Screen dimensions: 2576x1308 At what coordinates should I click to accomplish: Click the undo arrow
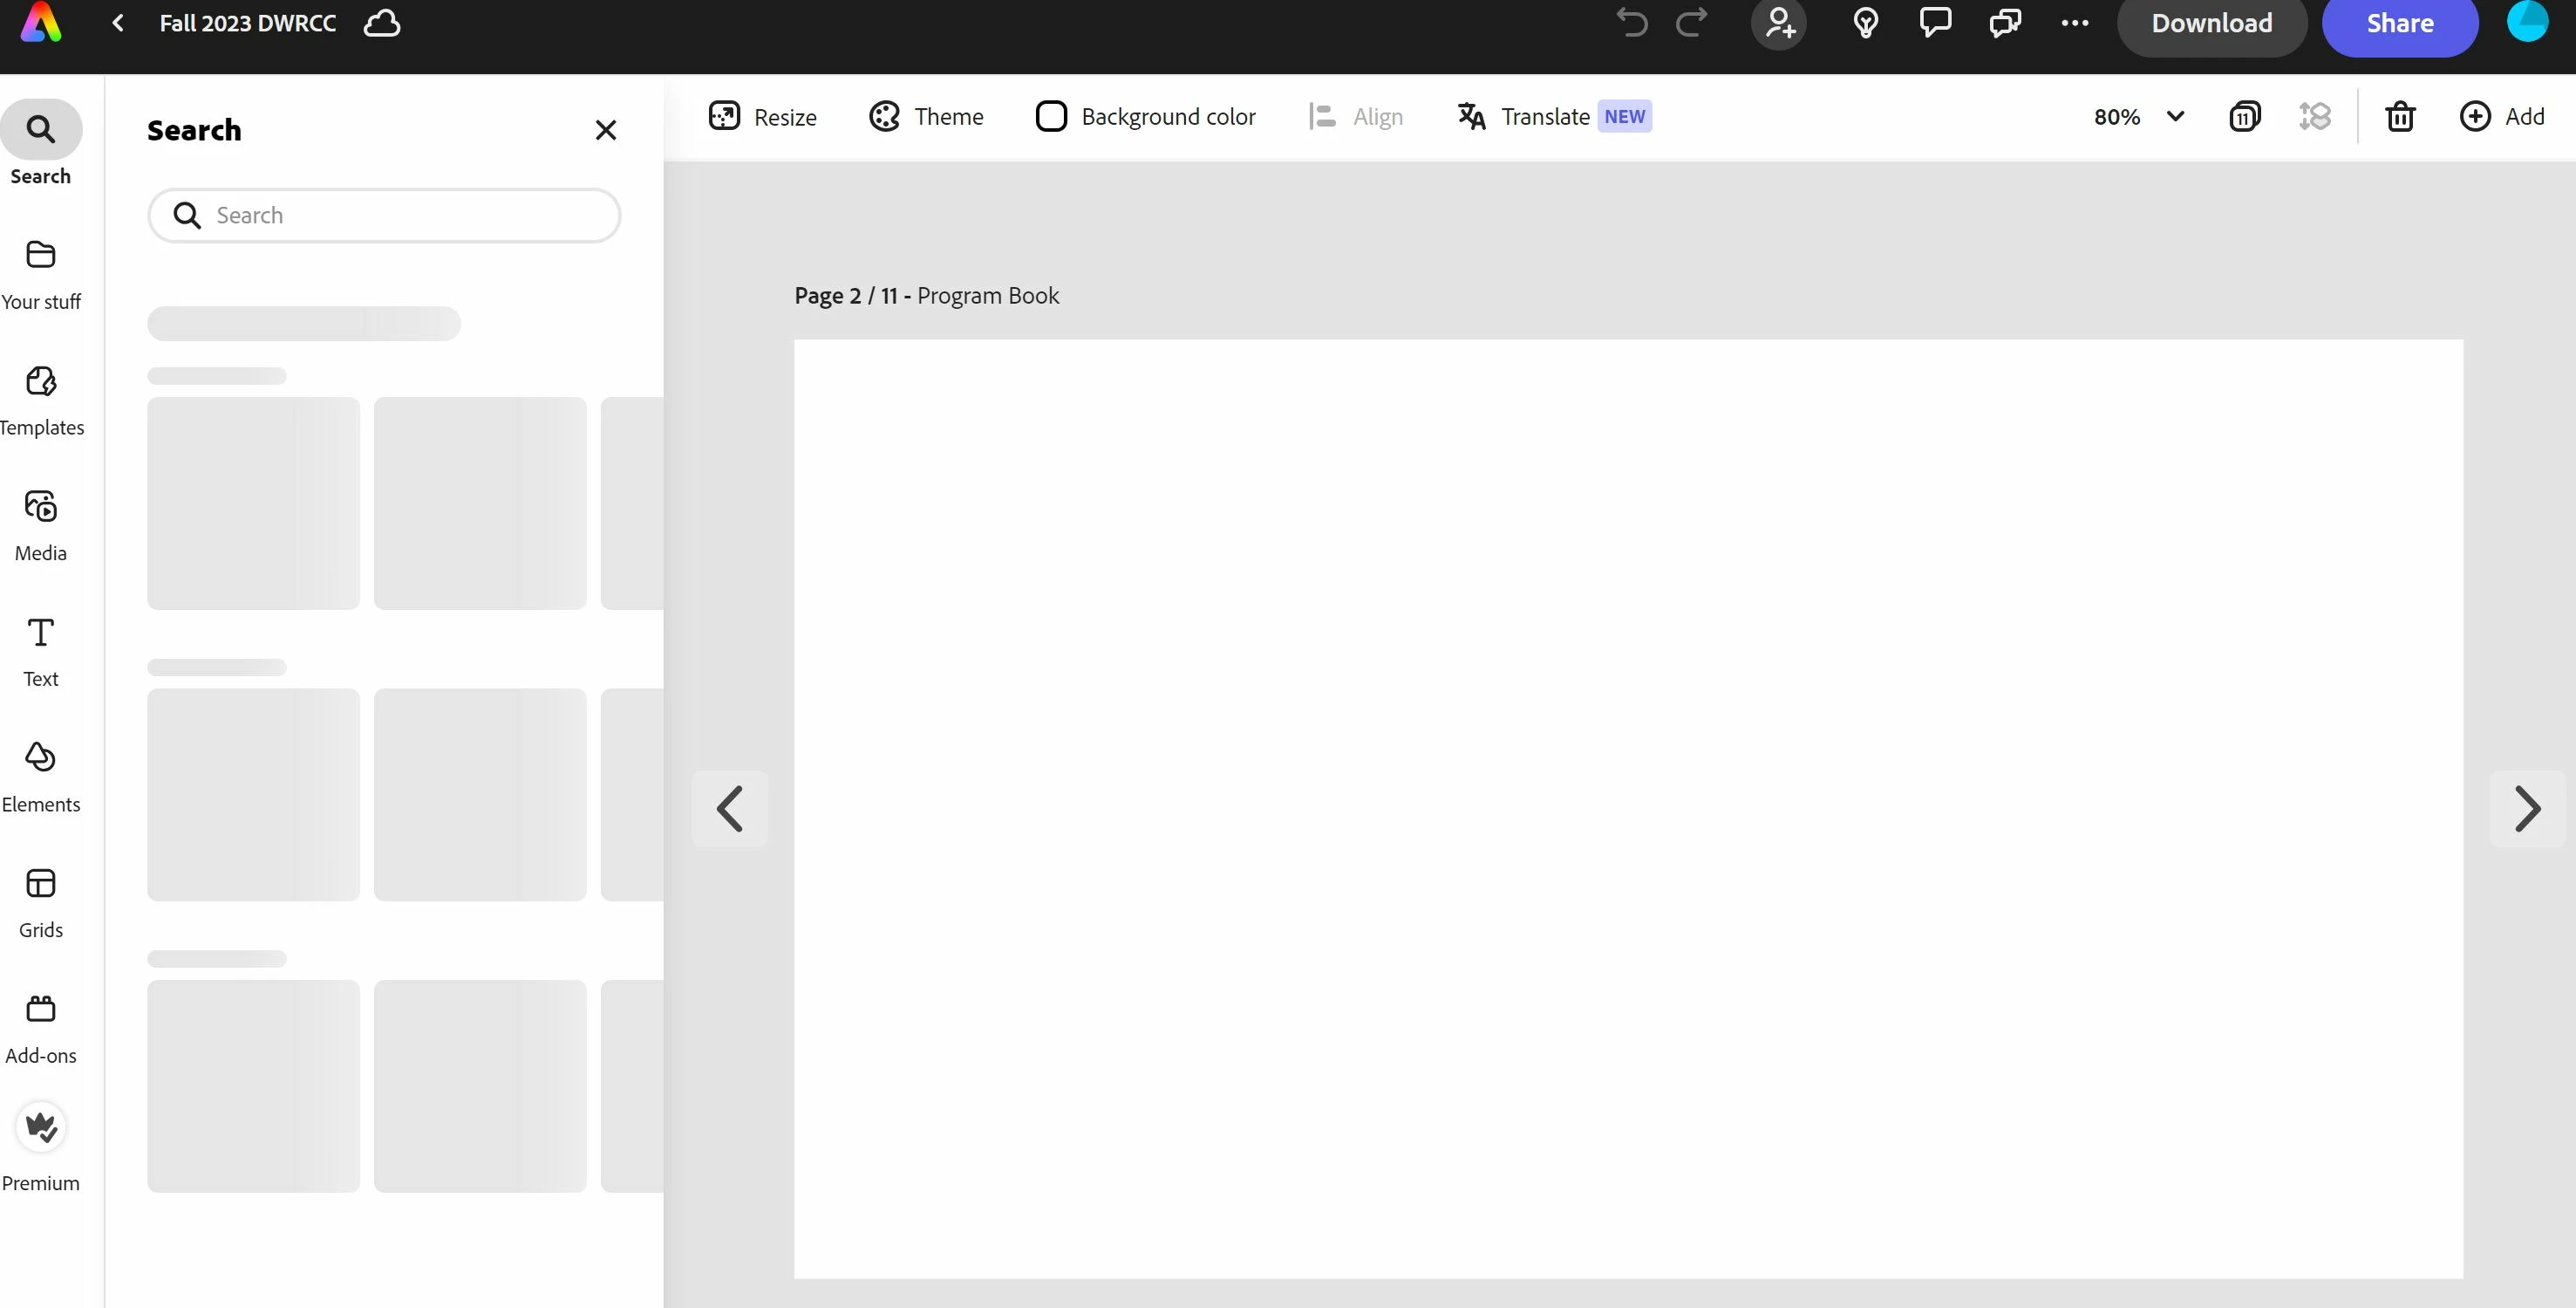(1631, 22)
